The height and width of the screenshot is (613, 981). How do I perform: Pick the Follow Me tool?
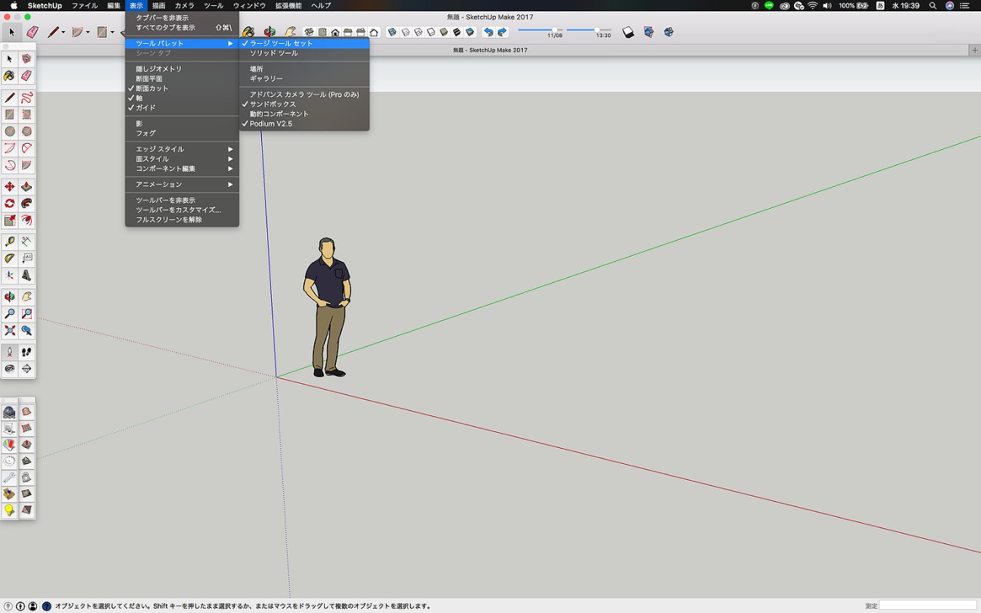point(26,204)
